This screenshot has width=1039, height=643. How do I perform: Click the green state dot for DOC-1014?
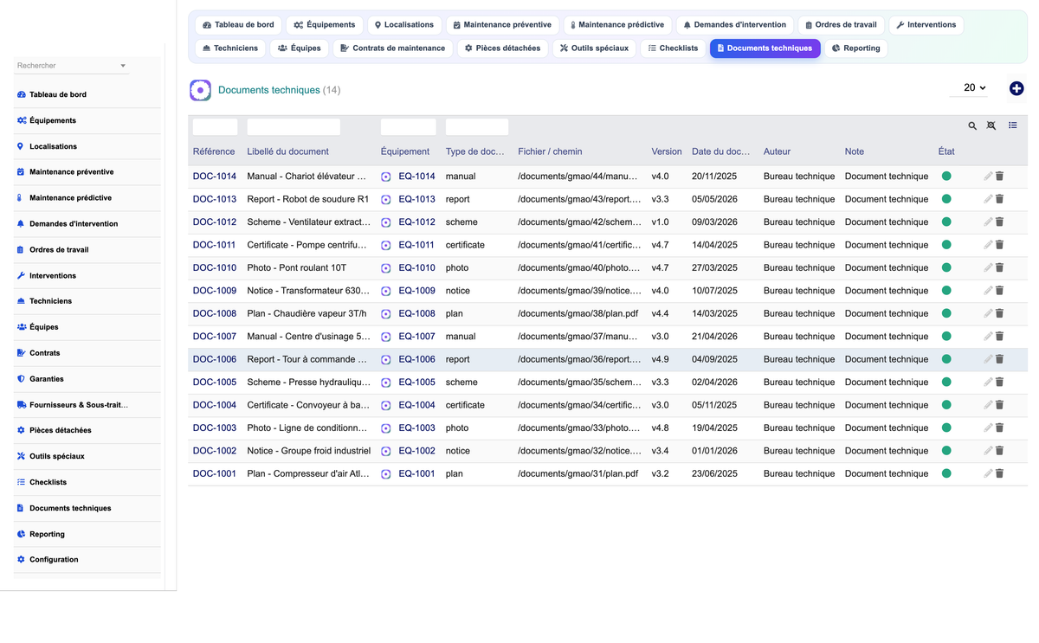946,176
